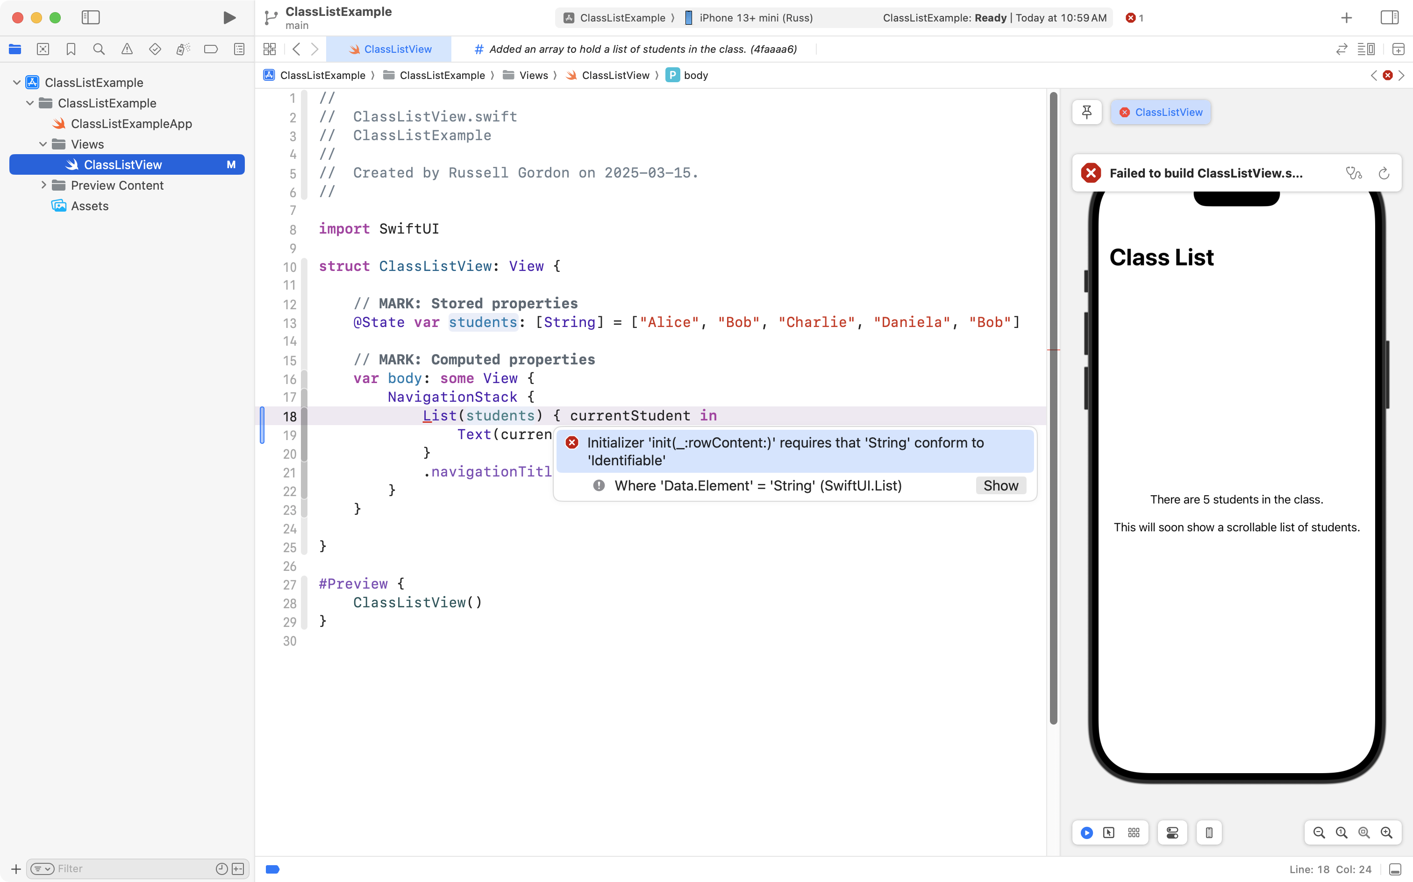Viewport: 1413px width, 882px height.
Task: Pin the preview with pin icon
Action: click(1086, 112)
